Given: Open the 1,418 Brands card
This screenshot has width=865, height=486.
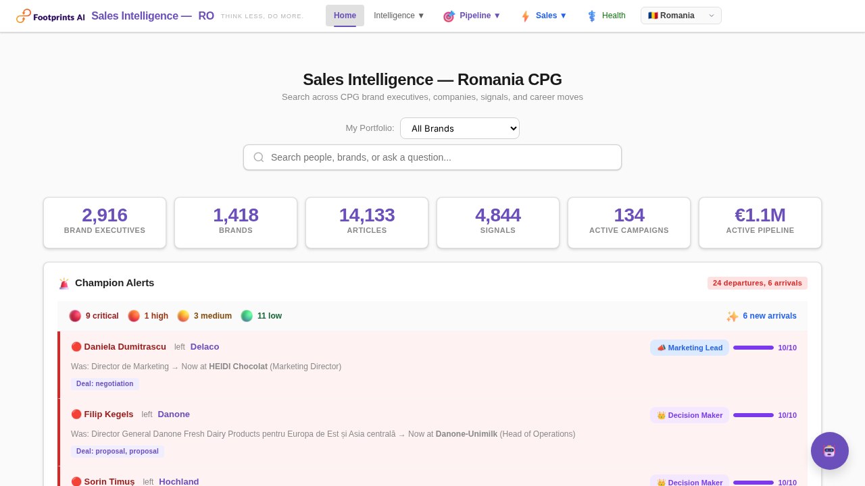Looking at the screenshot, I should point(236,223).
